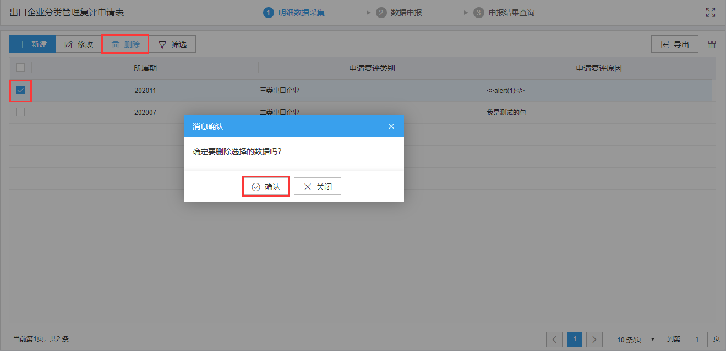
Task: Click the 申请复评类别 column header
Action: tap(372, 68)
